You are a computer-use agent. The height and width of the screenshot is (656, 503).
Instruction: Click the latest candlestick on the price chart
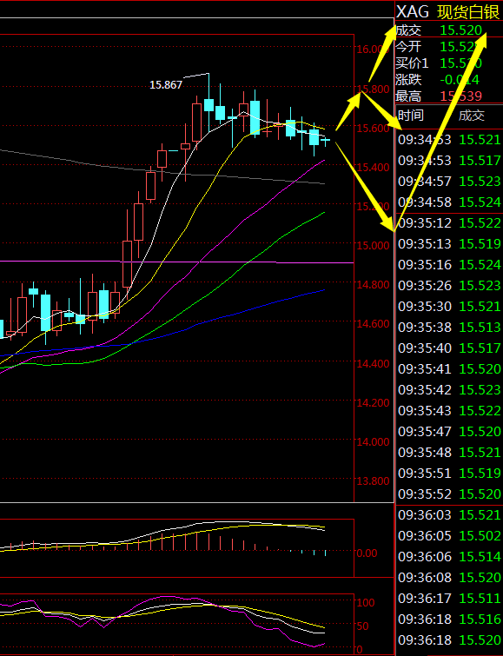tap(326, 140)
